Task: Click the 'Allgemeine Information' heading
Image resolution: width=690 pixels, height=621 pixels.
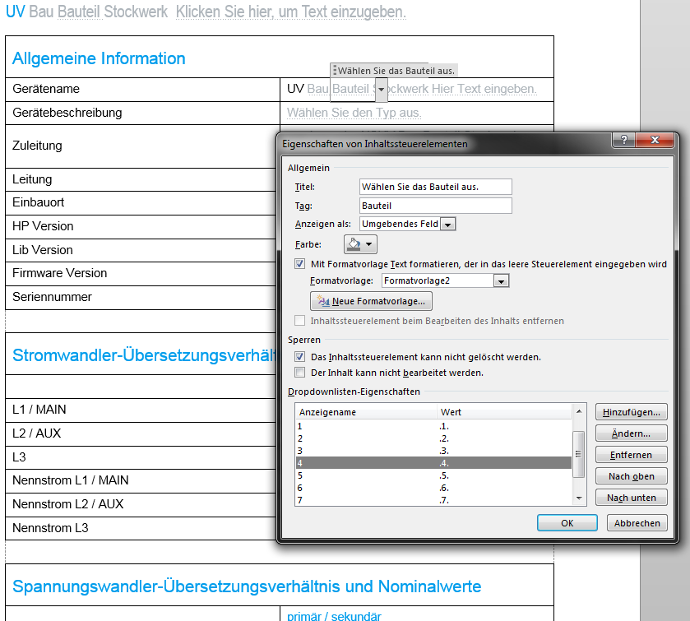Action: [99, 58]
